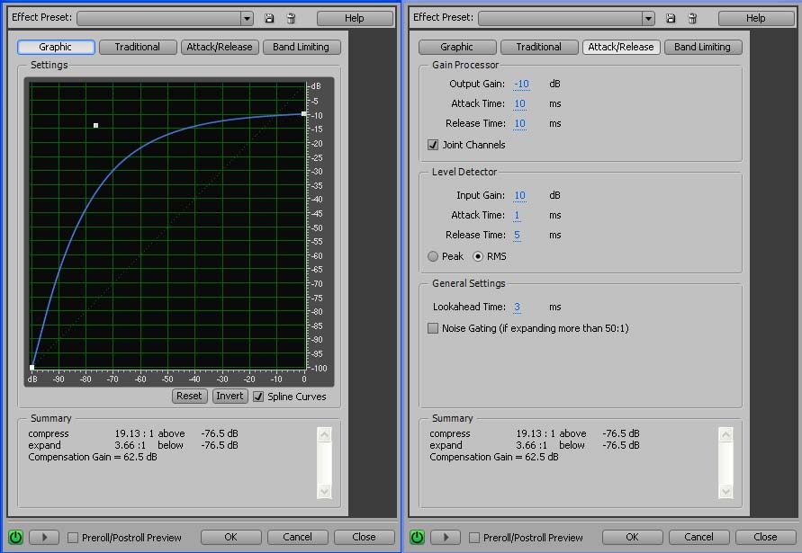802x553 pixels.
Task: Click the curve control point at top-right of graph
Action: (303, 113)
